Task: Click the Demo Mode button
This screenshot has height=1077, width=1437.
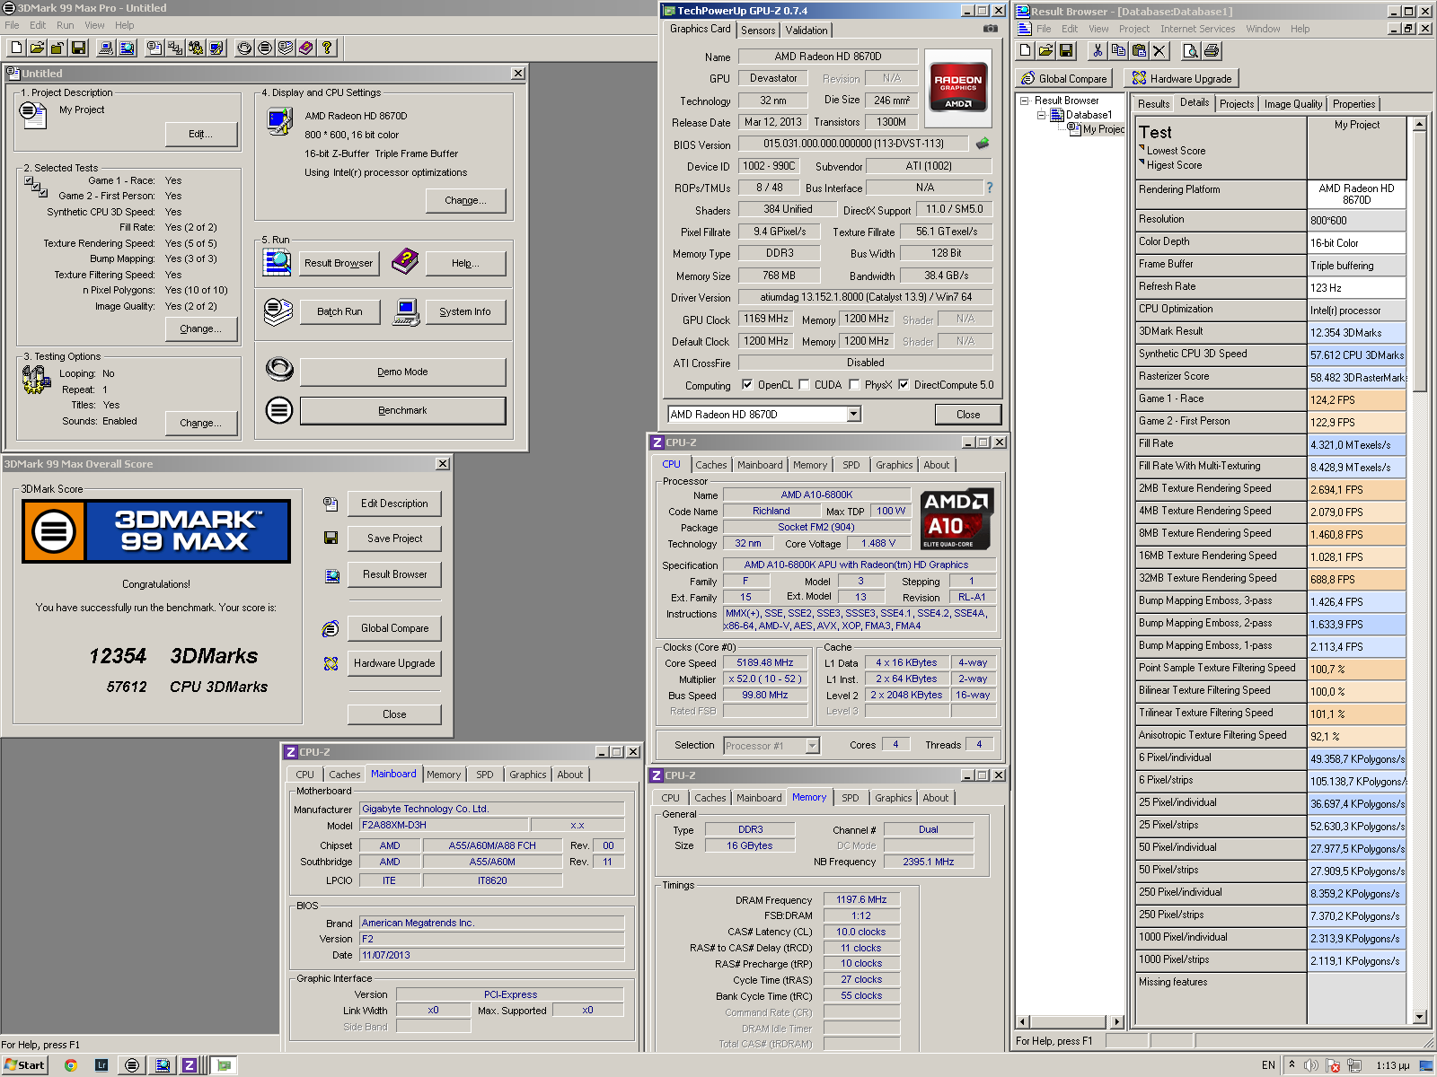Action: pyautogui.click(x=402, y=372)
